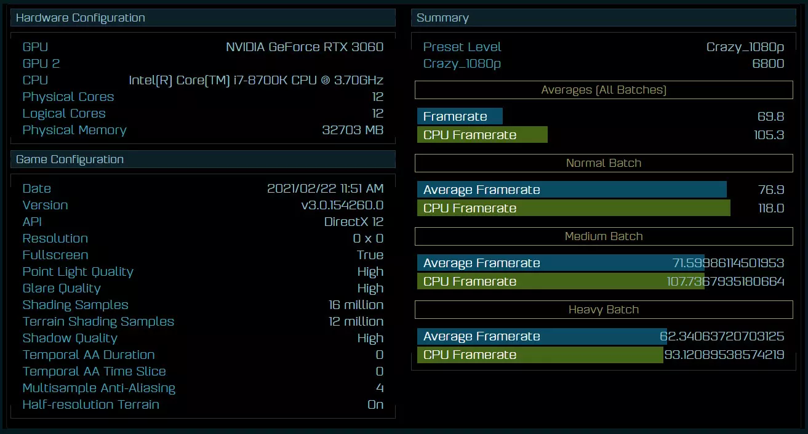
Task: Click the Resolution 0 x 0 value
Action: 368,239
